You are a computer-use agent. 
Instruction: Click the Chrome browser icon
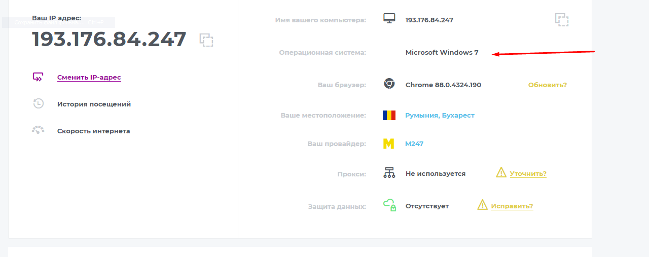click(389, 84)
